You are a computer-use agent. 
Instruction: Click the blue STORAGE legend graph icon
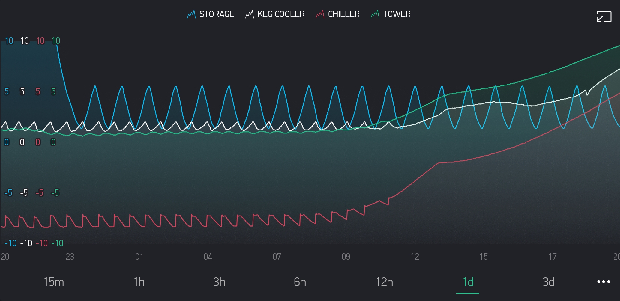pos(191,14)
